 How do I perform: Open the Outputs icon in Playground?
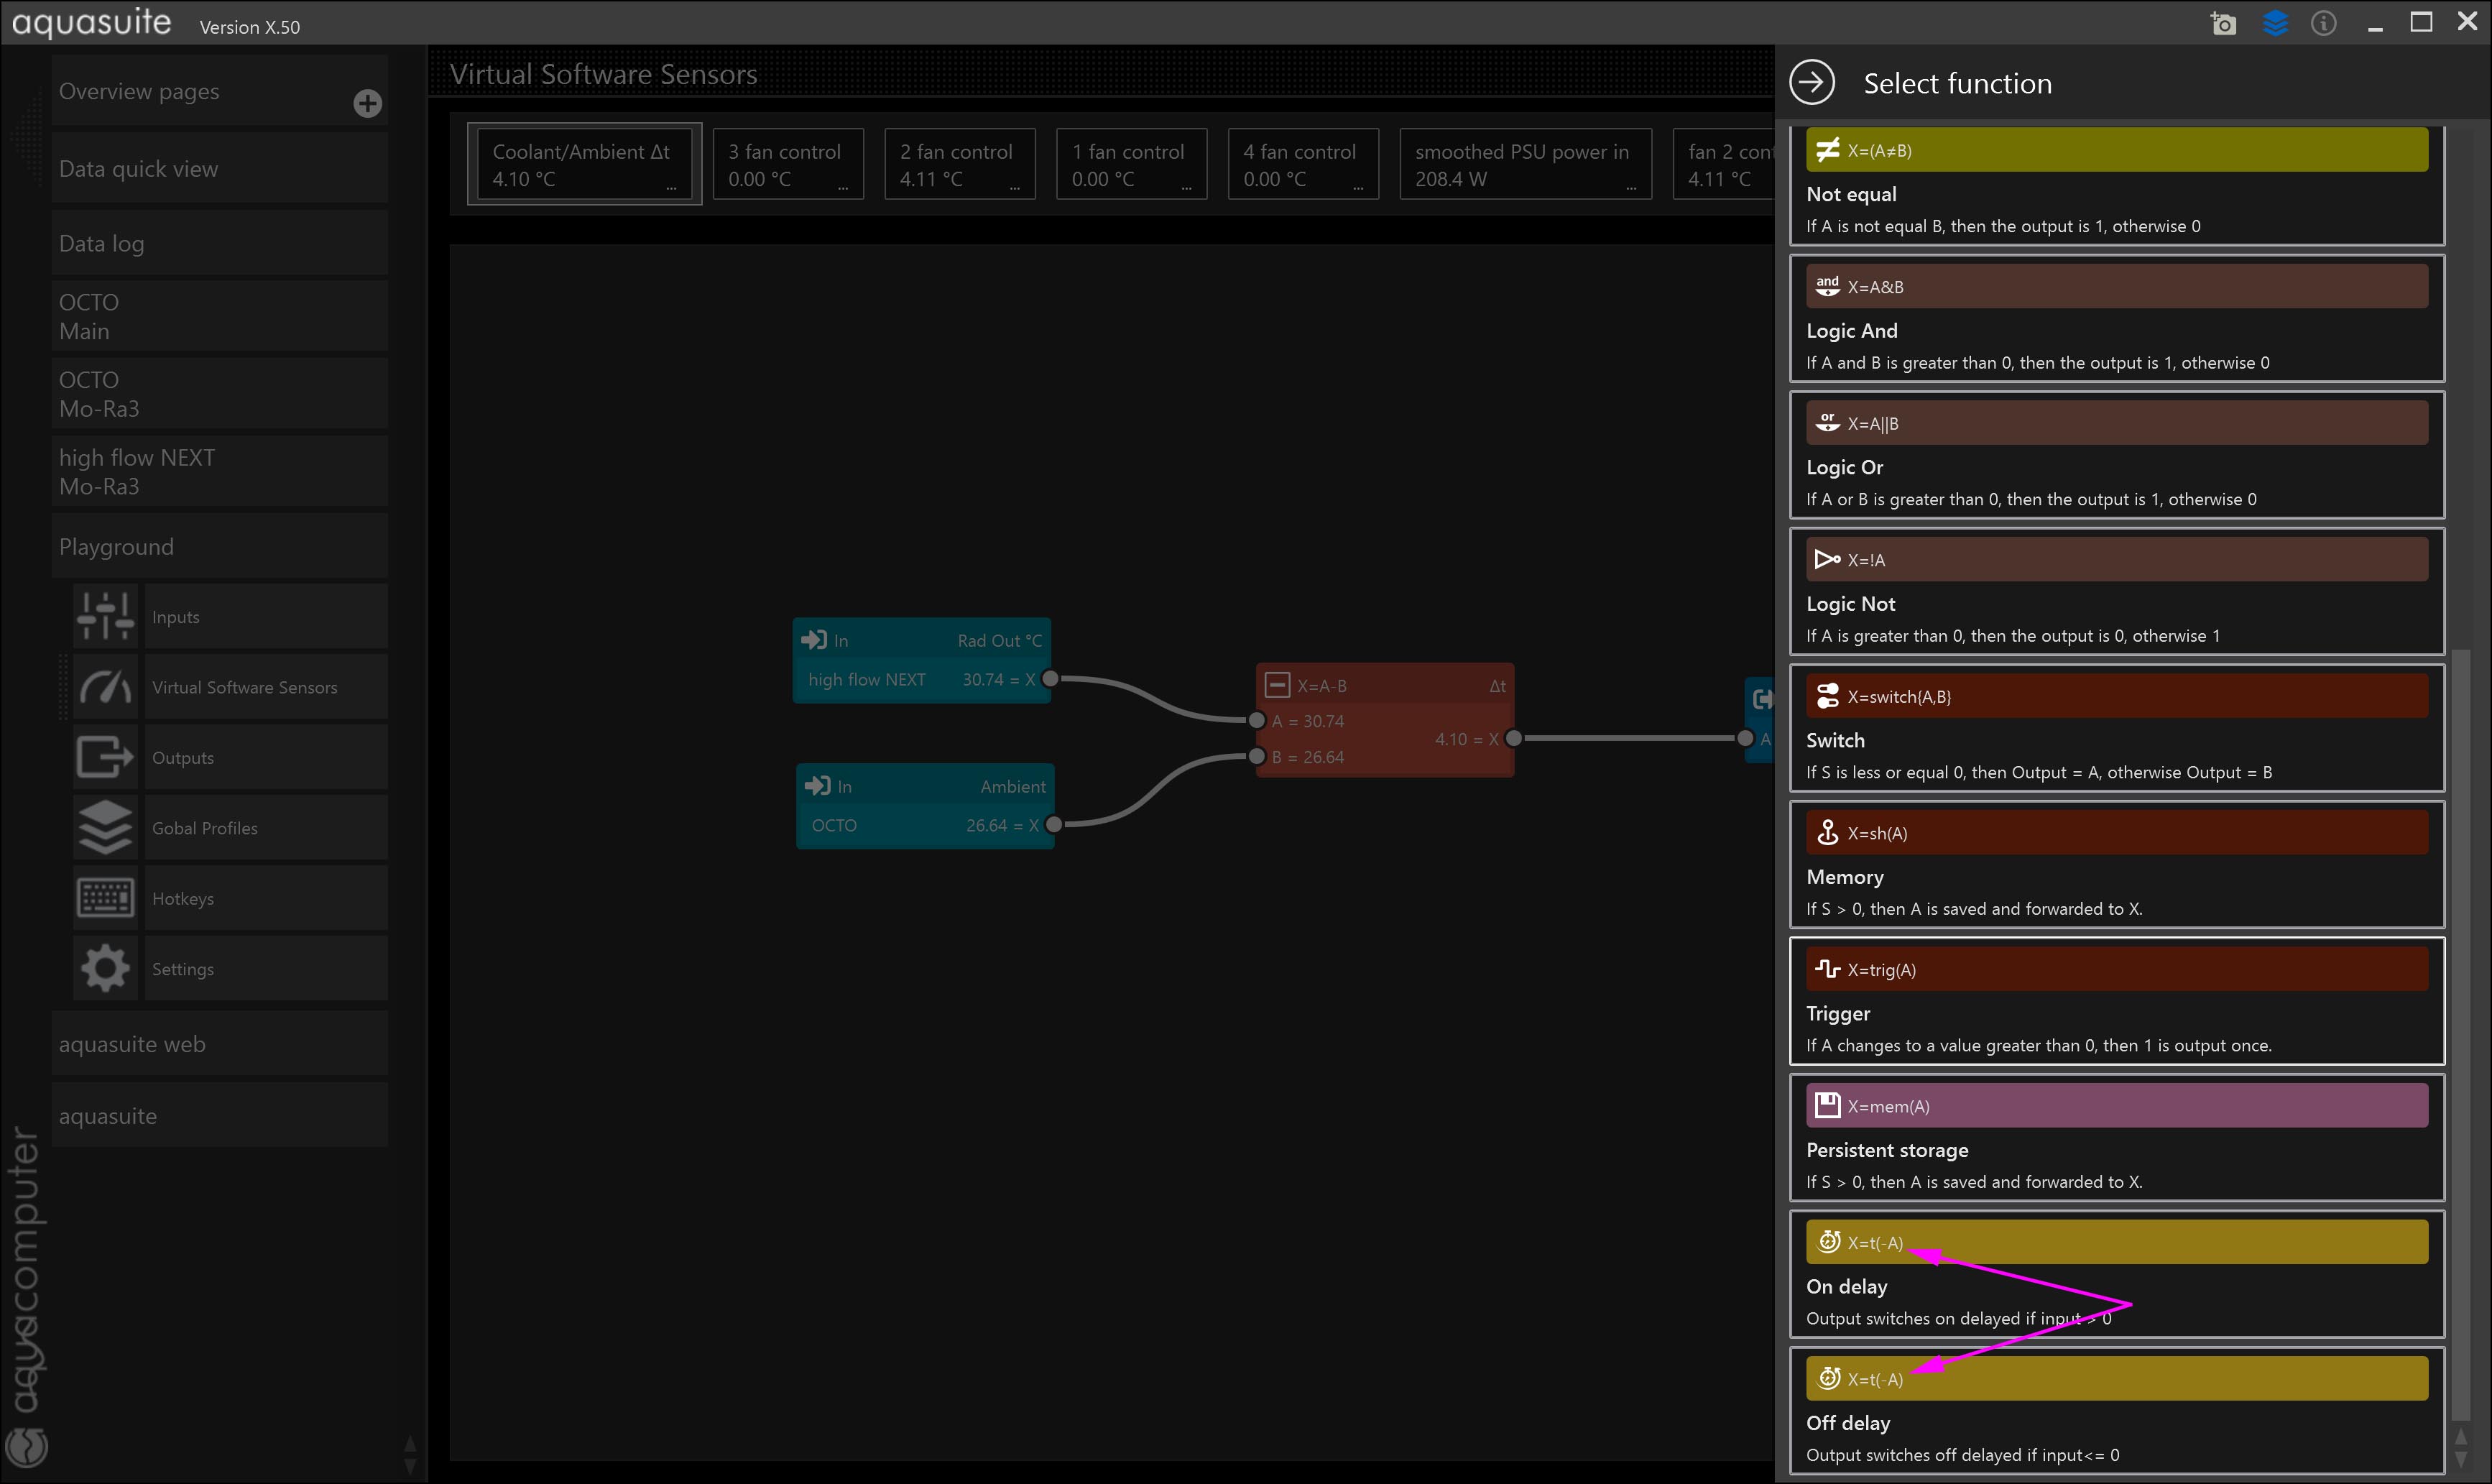point(105,757)
